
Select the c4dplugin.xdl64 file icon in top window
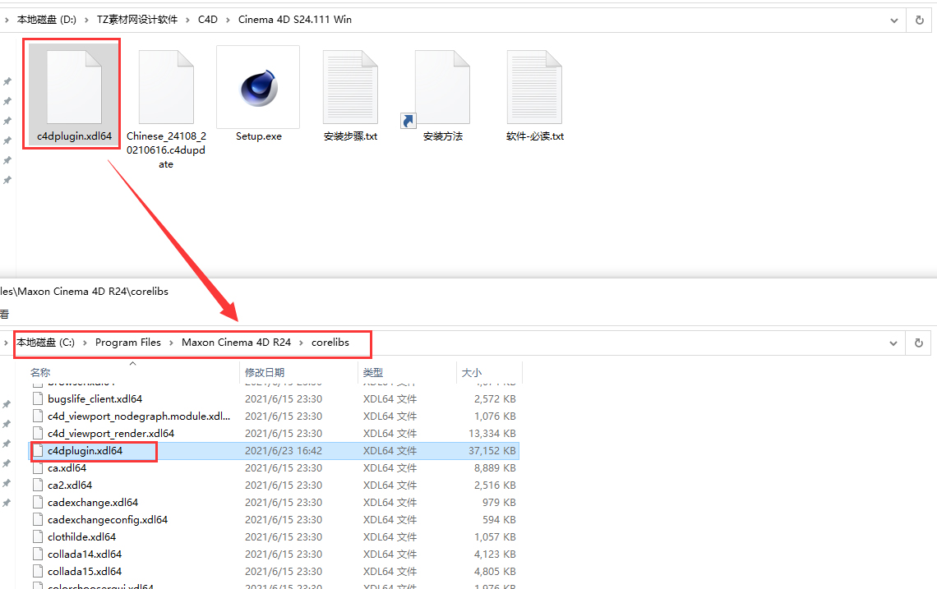coord(74,87)
